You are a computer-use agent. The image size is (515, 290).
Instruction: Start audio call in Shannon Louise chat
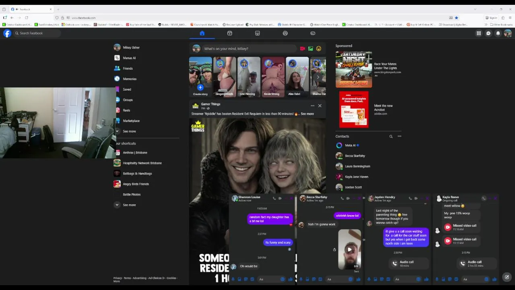[x=274, y=198]
